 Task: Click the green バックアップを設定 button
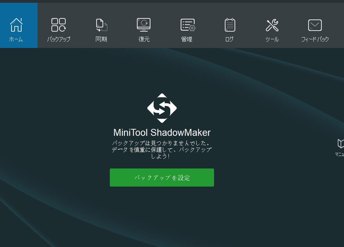point(162,178)
